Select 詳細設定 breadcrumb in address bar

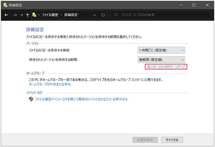click(x=71, y=15)
